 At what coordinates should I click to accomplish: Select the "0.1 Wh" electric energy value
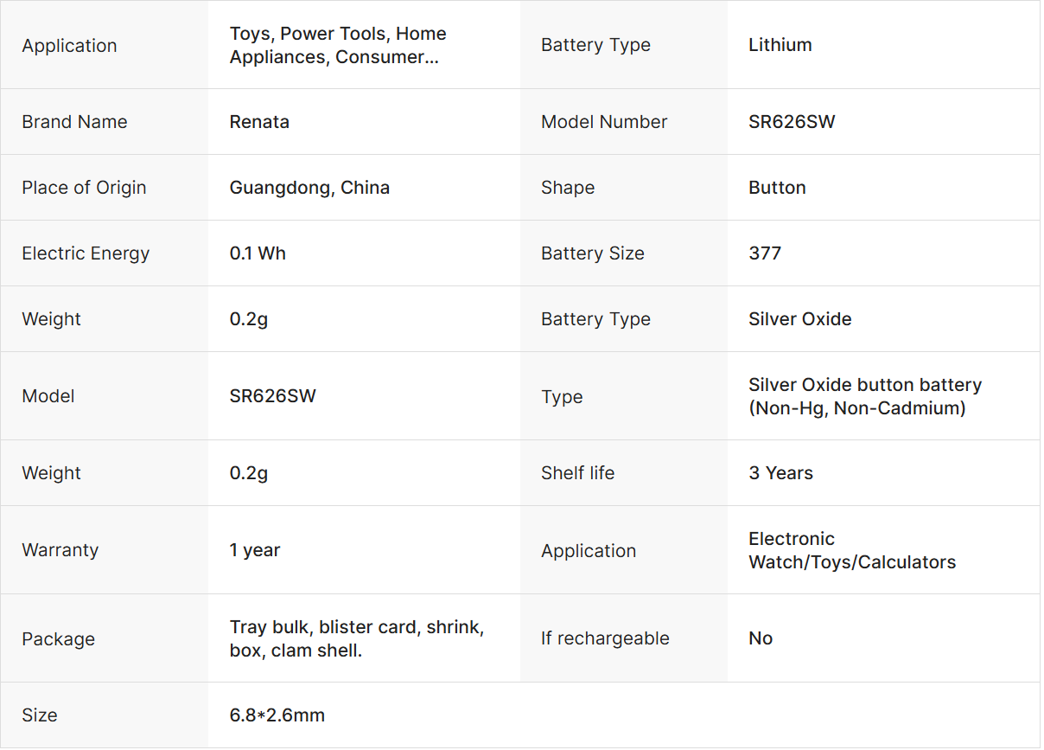tap(258, 253)
